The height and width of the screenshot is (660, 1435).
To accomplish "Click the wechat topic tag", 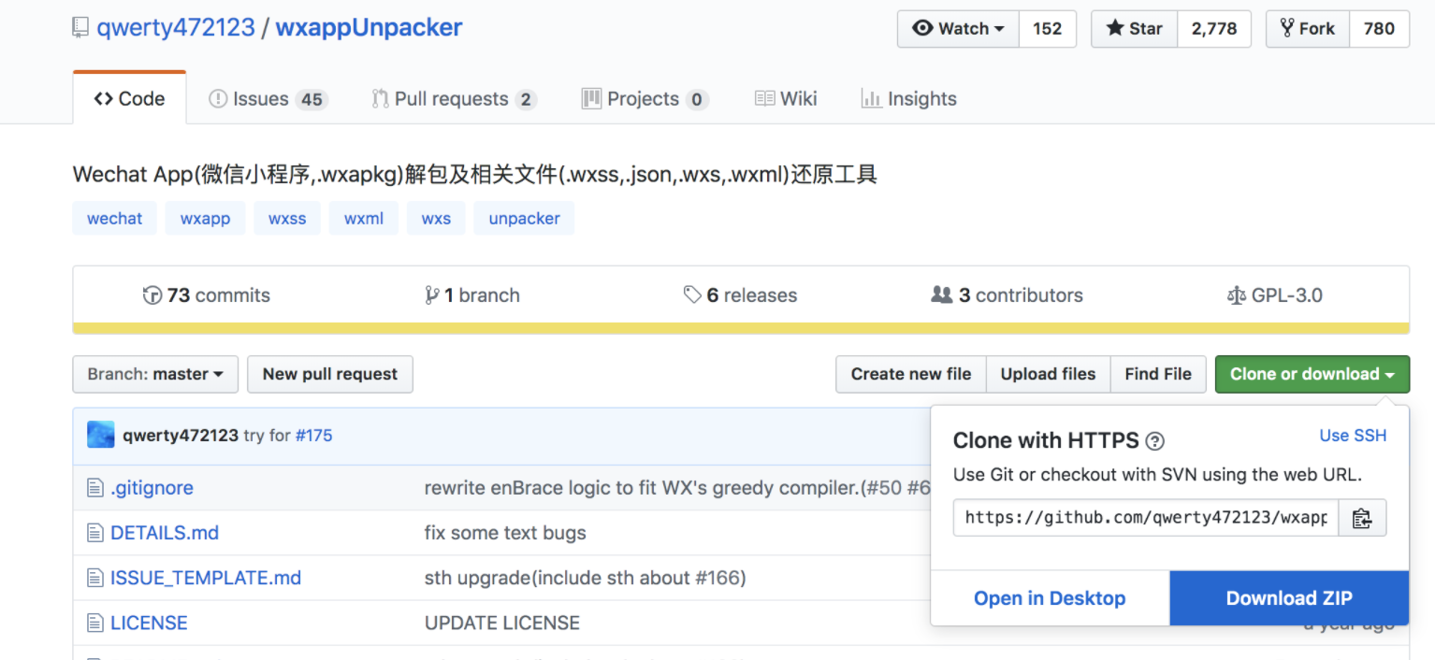I will (115, 219).
